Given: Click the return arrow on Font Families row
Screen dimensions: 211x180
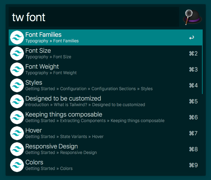Looking at the screenshot, I should point(192,38).
